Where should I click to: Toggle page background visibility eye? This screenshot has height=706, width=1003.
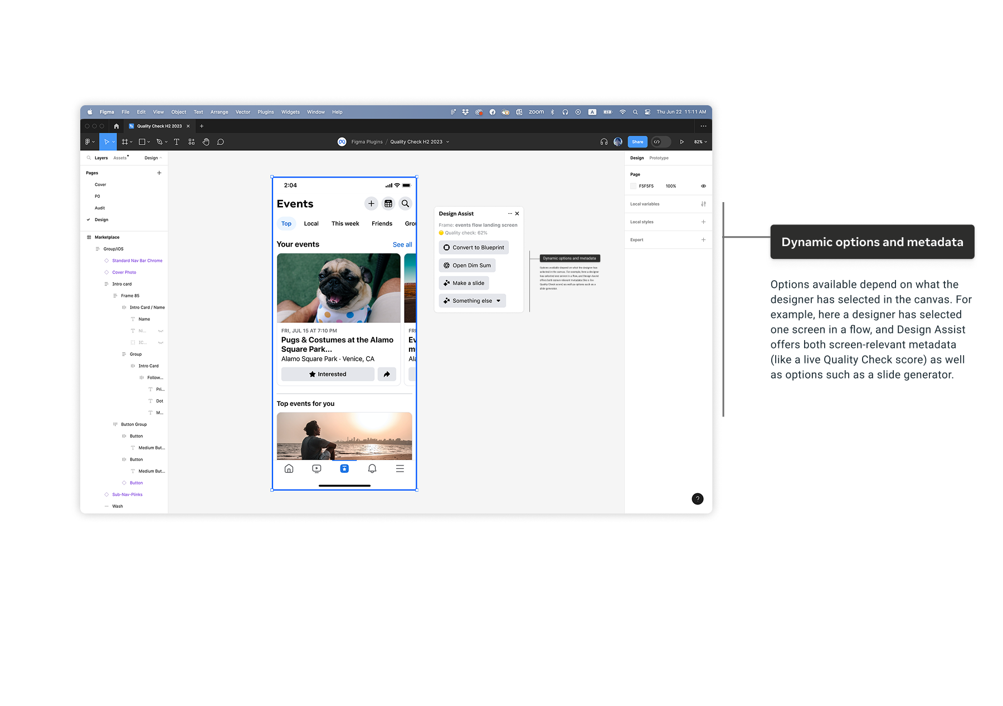click(703, 186)
